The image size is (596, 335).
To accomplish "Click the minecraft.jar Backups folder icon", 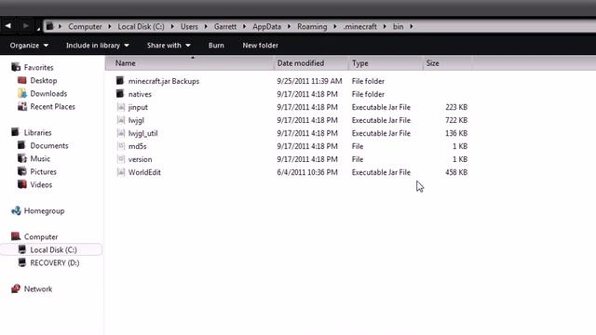I will pos(120,81).
